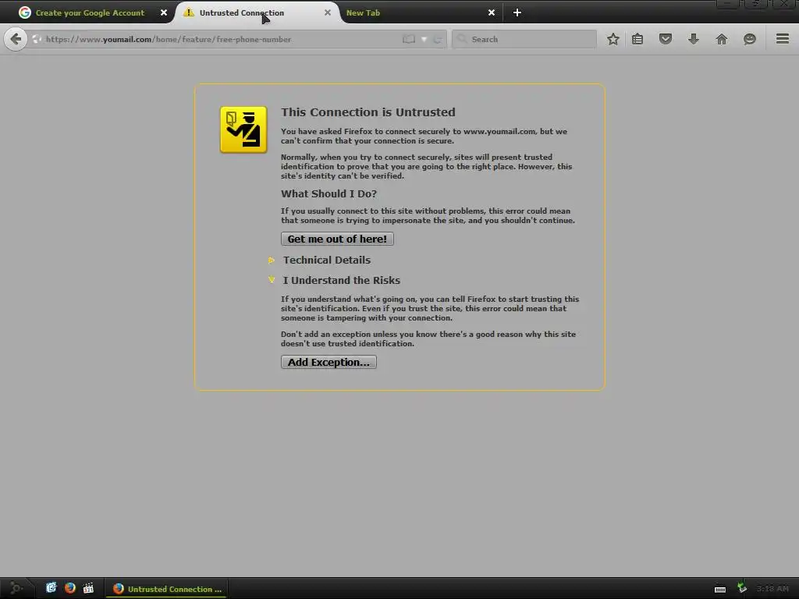Open address bar history dropdown arrow
The width and height of the screenshot is (799, 599).
pyautogui.click(x=424, y=39)
